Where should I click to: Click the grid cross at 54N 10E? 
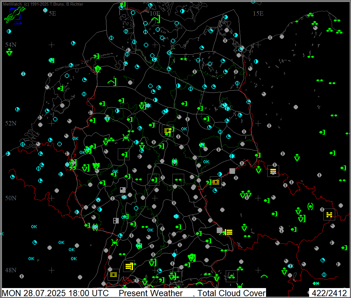click(155, 45)
